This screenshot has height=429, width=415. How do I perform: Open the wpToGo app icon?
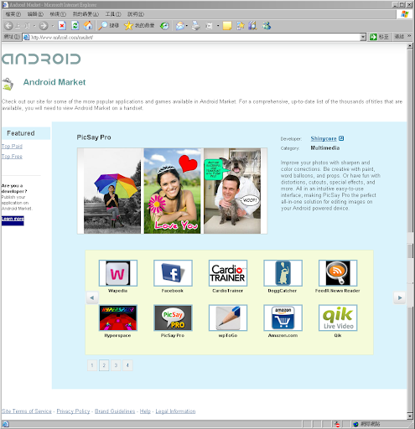[x=228, y=318]
